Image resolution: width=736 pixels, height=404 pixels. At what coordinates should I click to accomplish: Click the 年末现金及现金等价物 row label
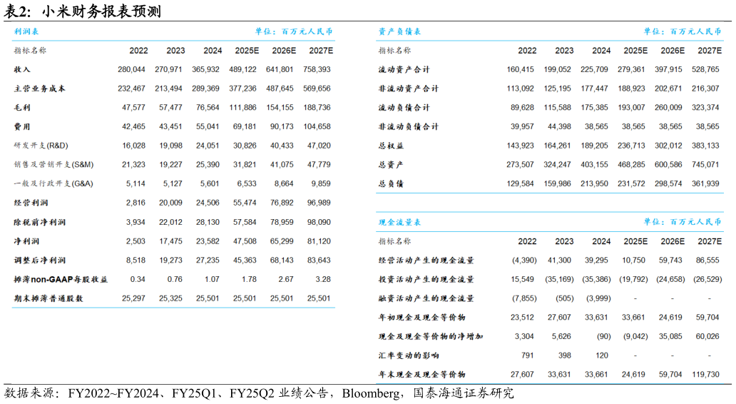coord(422,375)
